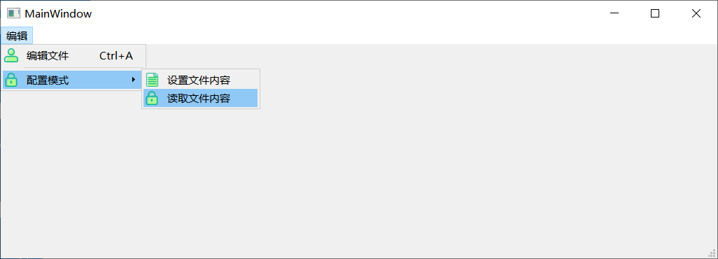Open the 编辑 menu in menu bar

17,36
